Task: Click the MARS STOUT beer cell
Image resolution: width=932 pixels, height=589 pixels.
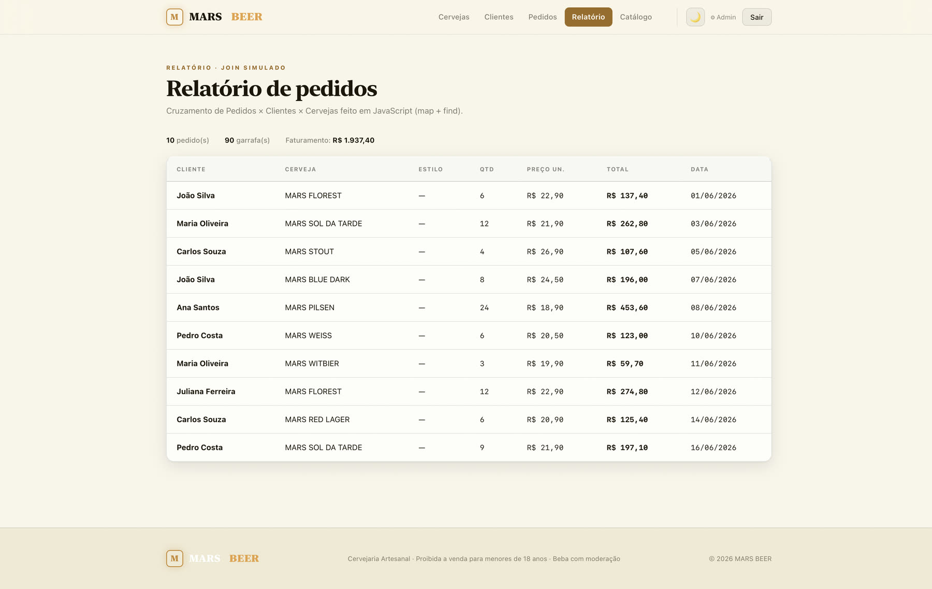Action: tap(310, 252)
